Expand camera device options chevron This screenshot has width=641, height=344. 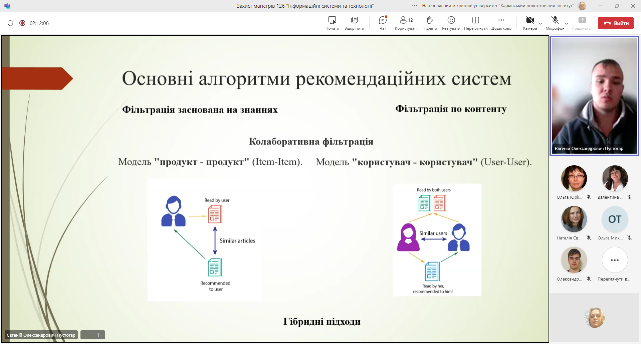click(541, 23)
